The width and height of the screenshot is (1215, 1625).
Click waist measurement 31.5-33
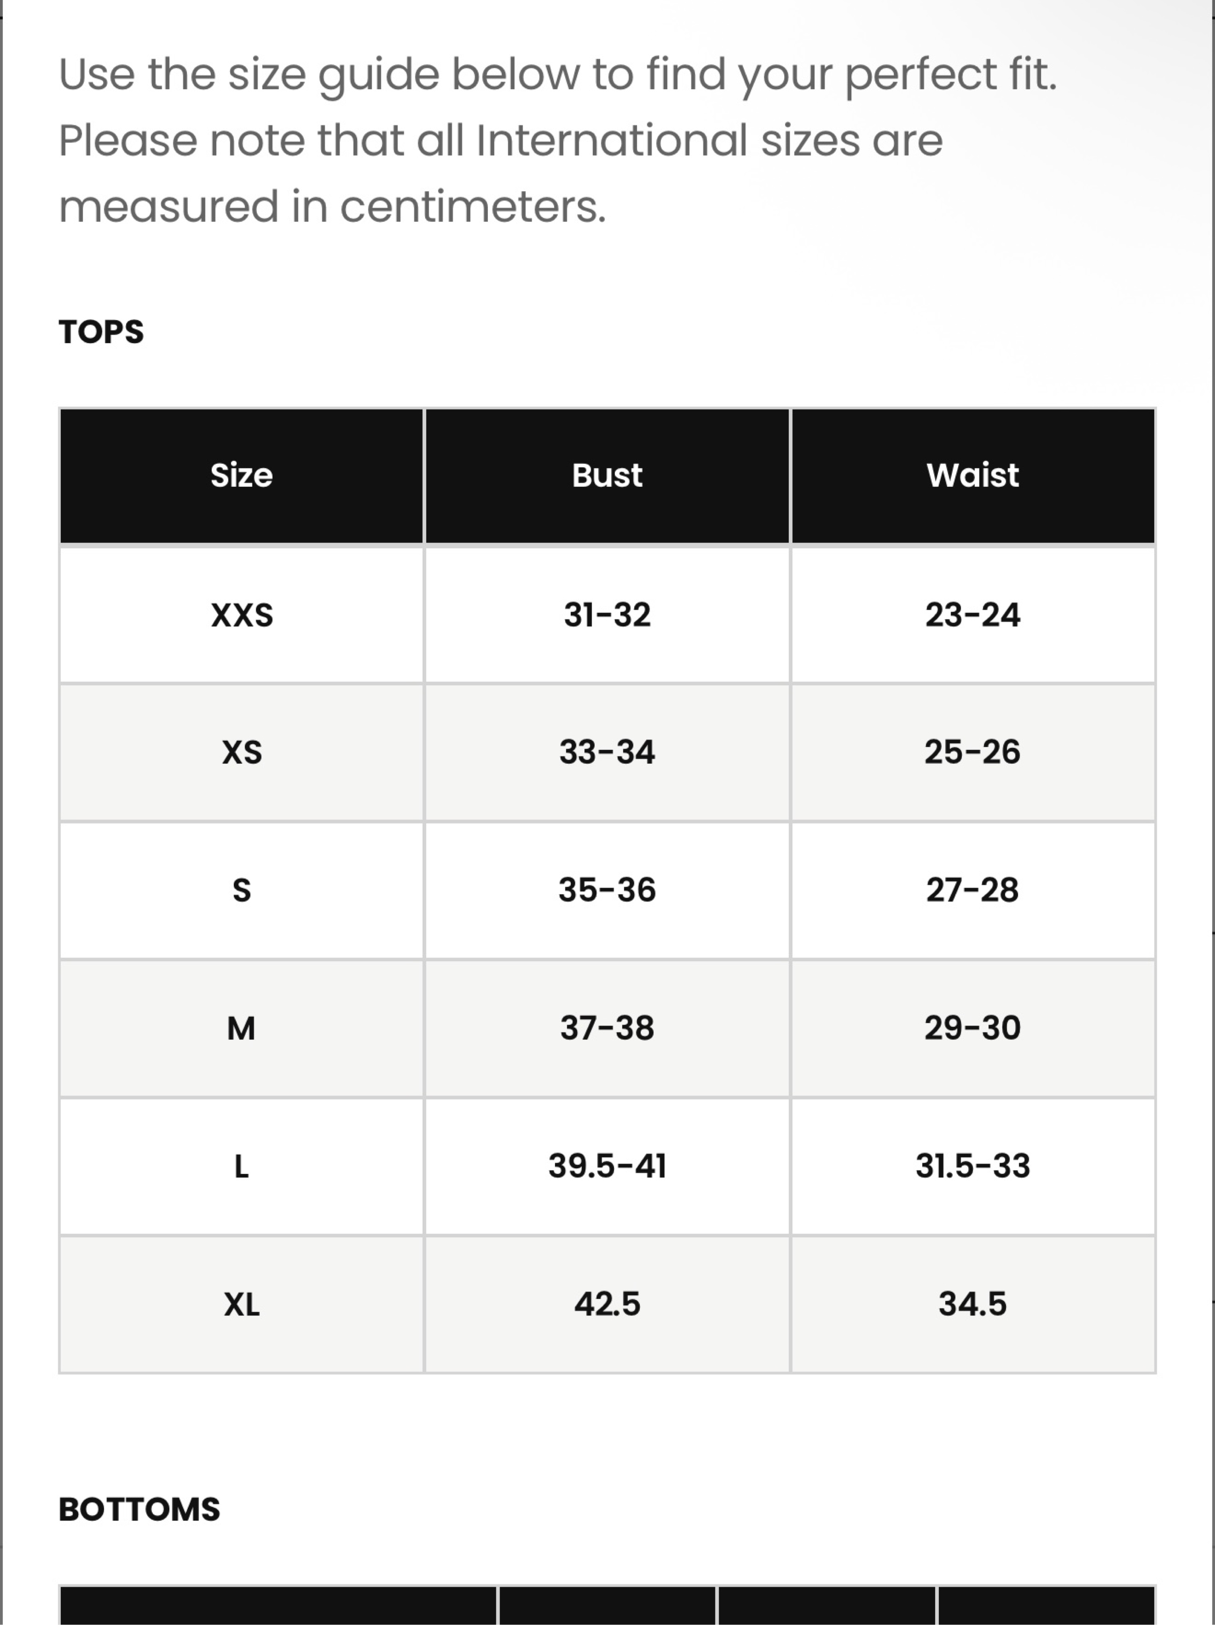point(972,1166)
